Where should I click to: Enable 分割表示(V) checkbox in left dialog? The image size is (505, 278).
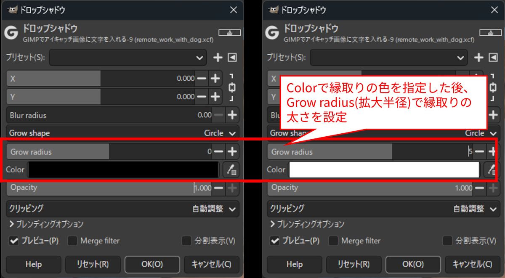[186, 241]
